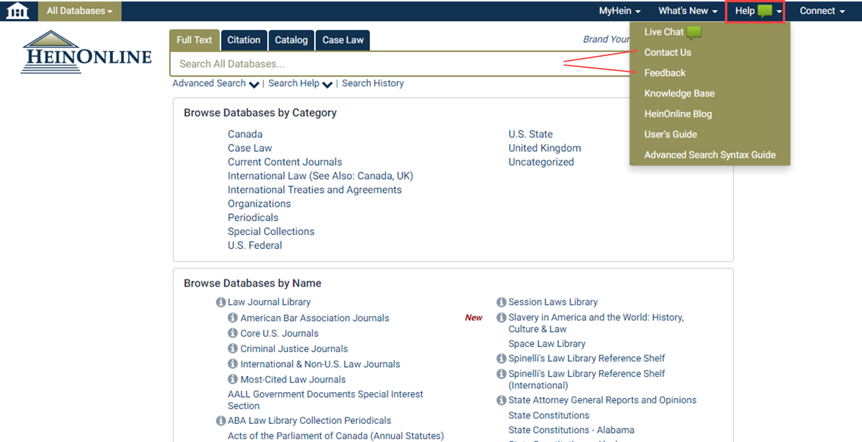This screenshot has height=442, width=862.
Task: Focus the Search All Databases field
Action: coord(400,64)
